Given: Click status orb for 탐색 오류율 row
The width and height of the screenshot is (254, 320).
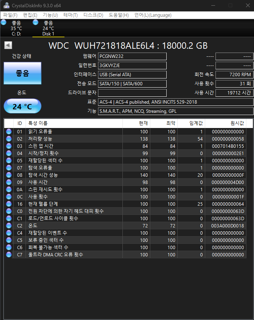Looking at the screenshot, I should coord(9,168).
